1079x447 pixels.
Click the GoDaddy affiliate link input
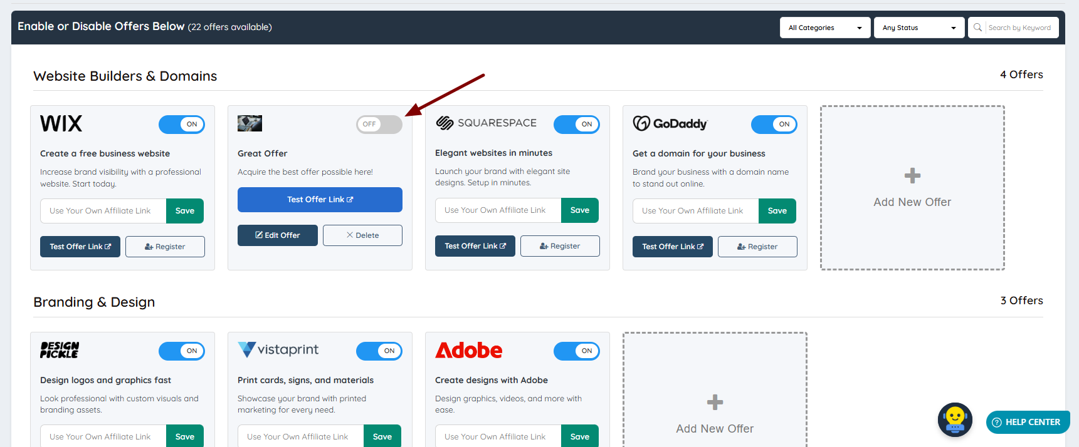point(696,211)
